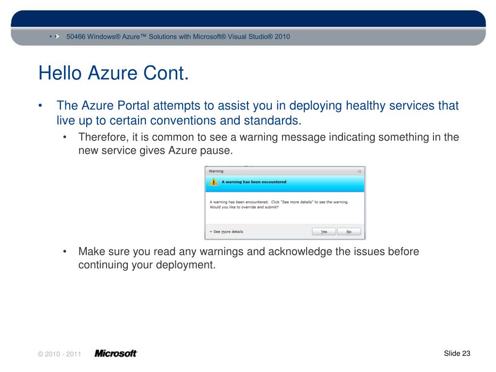Image resolution: width=496 pixels, height=372 pixels.
Task: Click the 'Slide 23' label
Action: (457, 353)
